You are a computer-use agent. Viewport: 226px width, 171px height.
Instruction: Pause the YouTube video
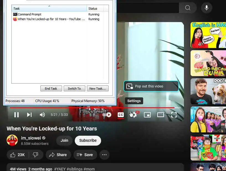[x=16, y=115]
